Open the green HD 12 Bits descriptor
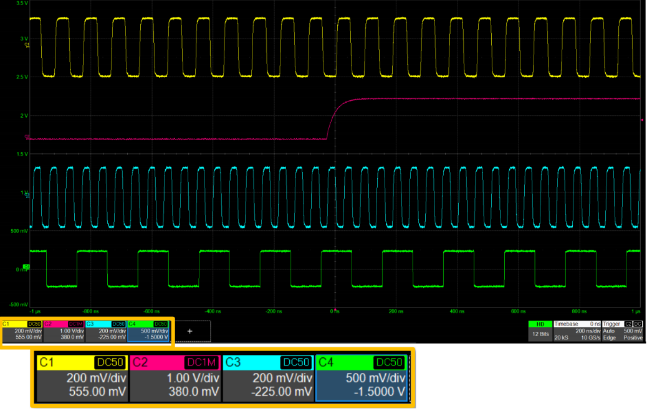The height and width of the screenshot is (409, 647). 540,331
